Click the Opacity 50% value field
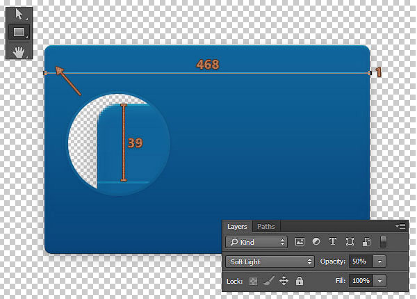The height and width of the screenshot is (299, 417). pyautogui.click(x=361, y=261)
